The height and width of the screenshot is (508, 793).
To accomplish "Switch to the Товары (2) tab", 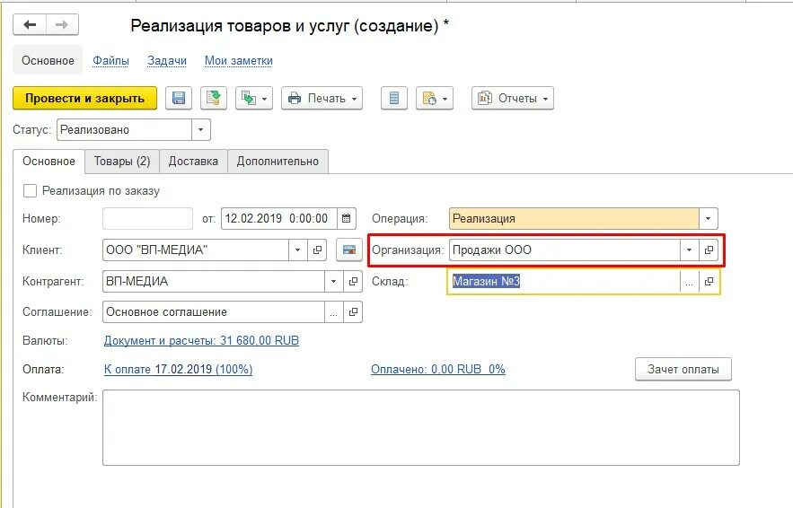I will coord(122,162).
